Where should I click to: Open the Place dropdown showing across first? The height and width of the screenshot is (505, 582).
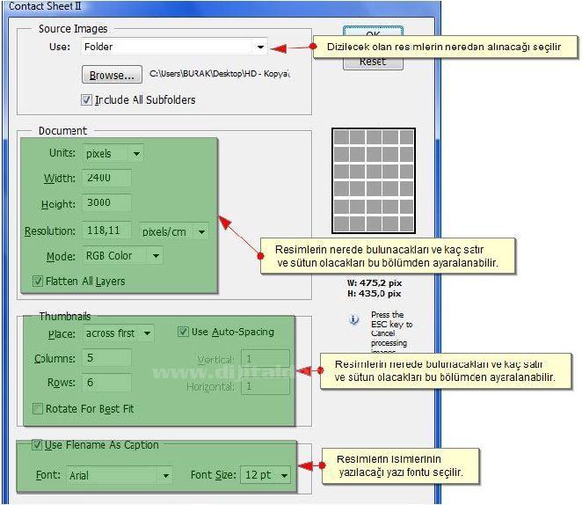pos(119,333)
